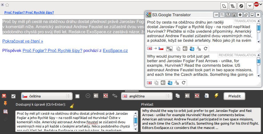Click 'Dostupný k úpravě (Ctrl+Enter):' label
The image size is (263, 134).
[x=41, y=104]
